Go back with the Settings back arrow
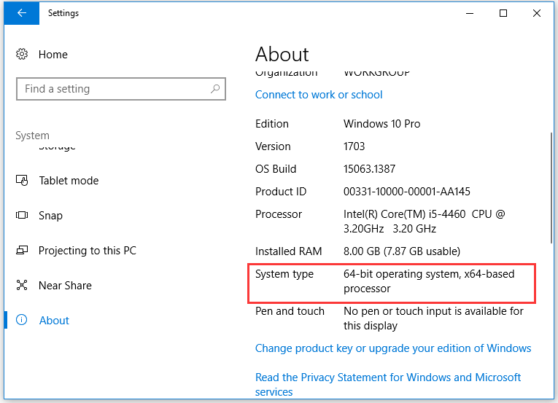558x403 pixels. click(x=21, y=13)
